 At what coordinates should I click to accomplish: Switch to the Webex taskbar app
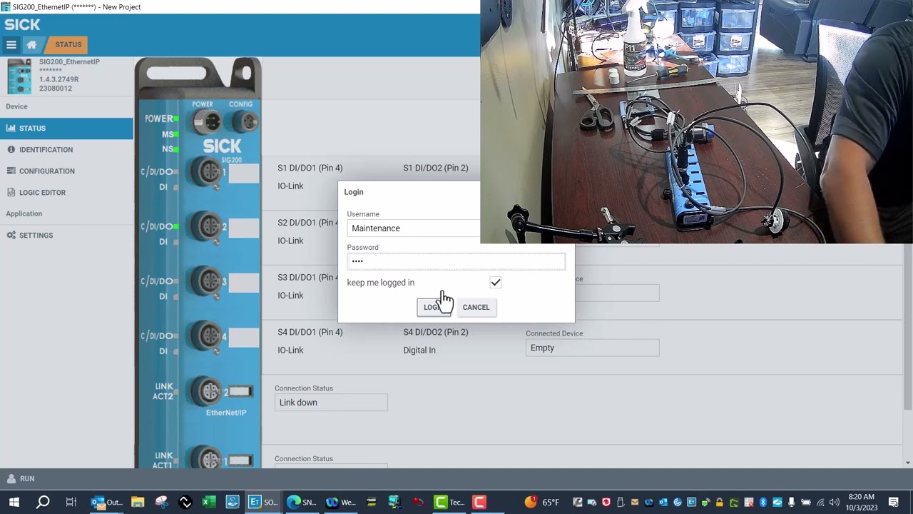341,502
